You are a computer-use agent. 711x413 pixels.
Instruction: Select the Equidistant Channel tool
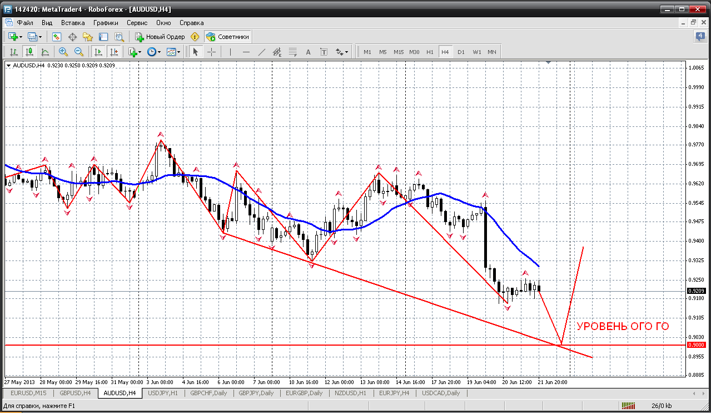tap(277, 52)
